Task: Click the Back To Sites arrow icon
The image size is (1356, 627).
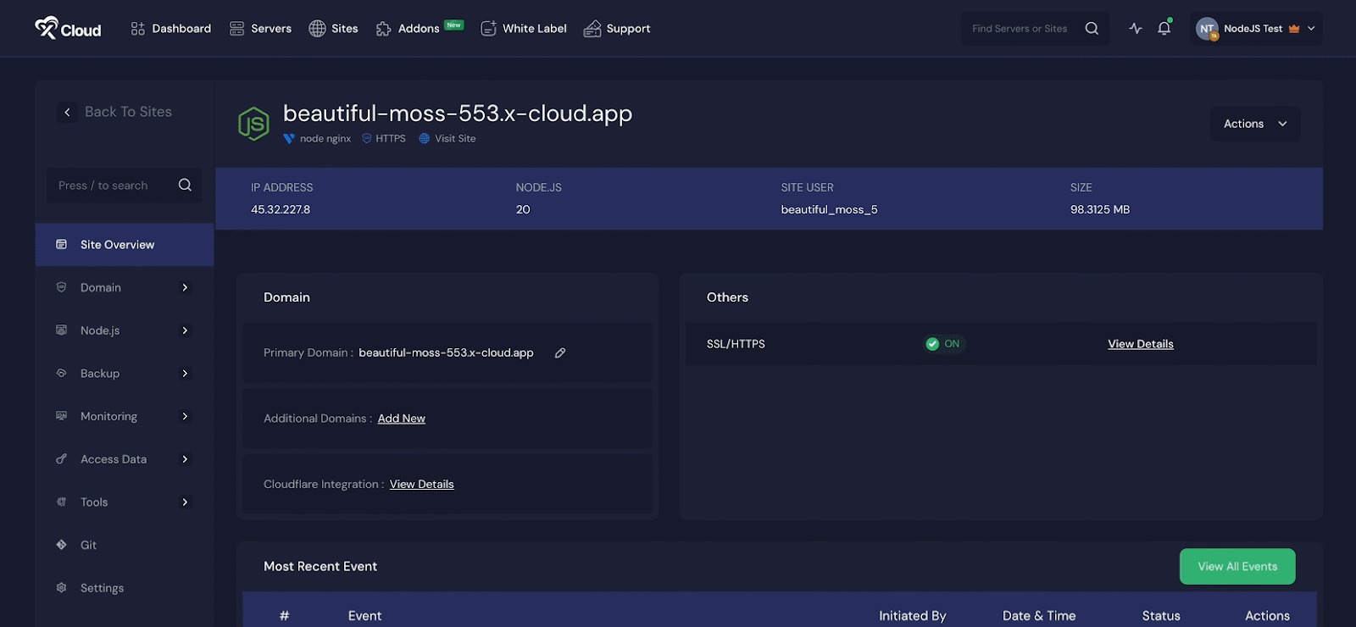Action: click(67, 112)
